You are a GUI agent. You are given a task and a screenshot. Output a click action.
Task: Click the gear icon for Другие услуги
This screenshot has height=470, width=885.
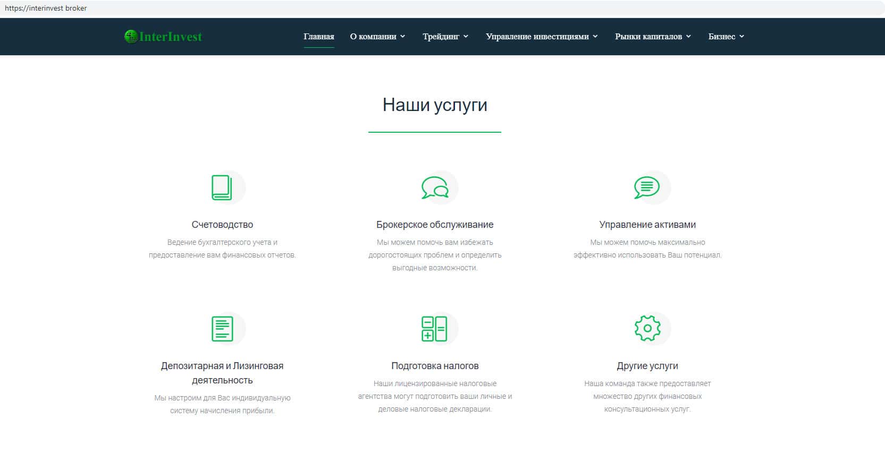[647, 328]
